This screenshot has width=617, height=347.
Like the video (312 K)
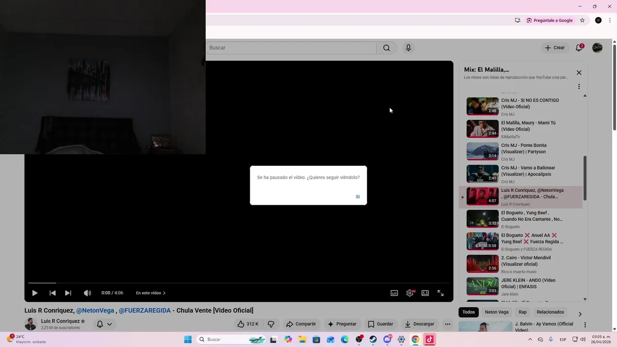pyautogui.click(x=248, y=324)
